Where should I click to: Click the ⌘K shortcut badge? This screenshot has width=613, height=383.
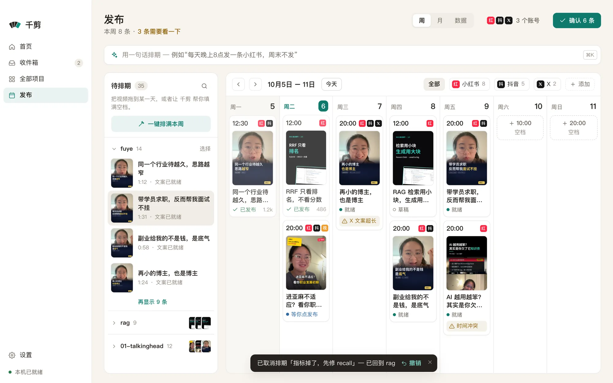[590, 55]
